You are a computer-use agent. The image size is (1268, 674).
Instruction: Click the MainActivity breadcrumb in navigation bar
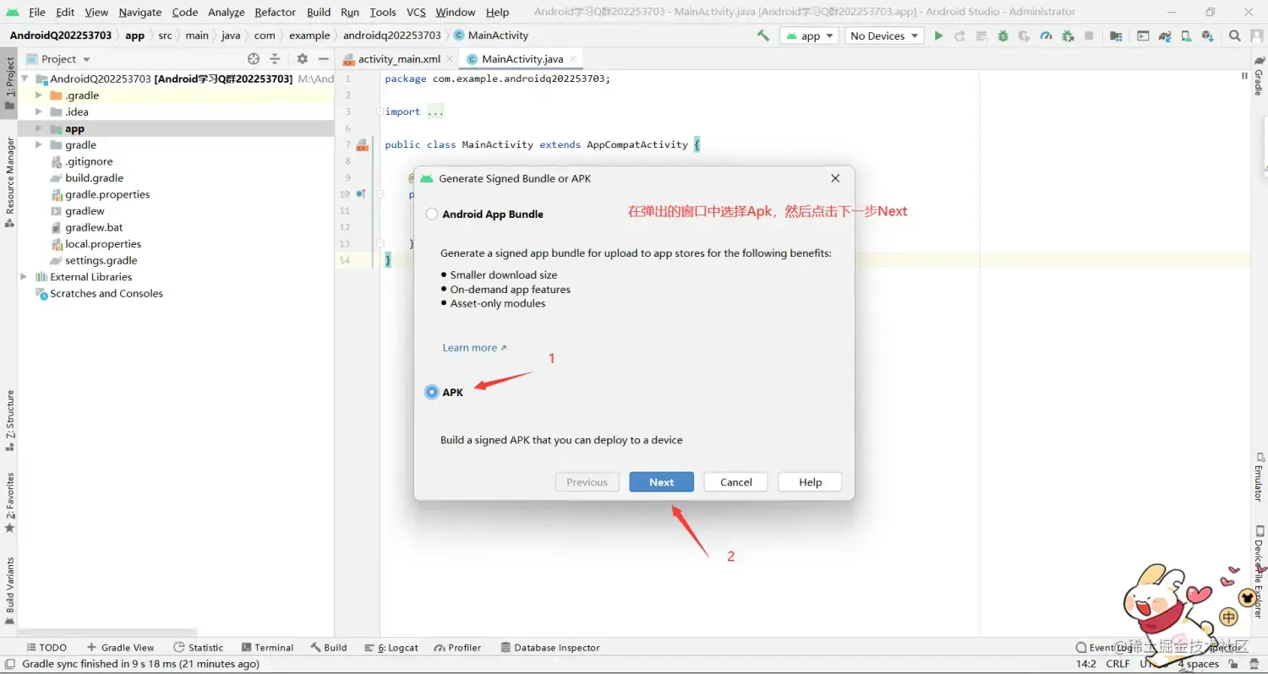tap(492, 35)
